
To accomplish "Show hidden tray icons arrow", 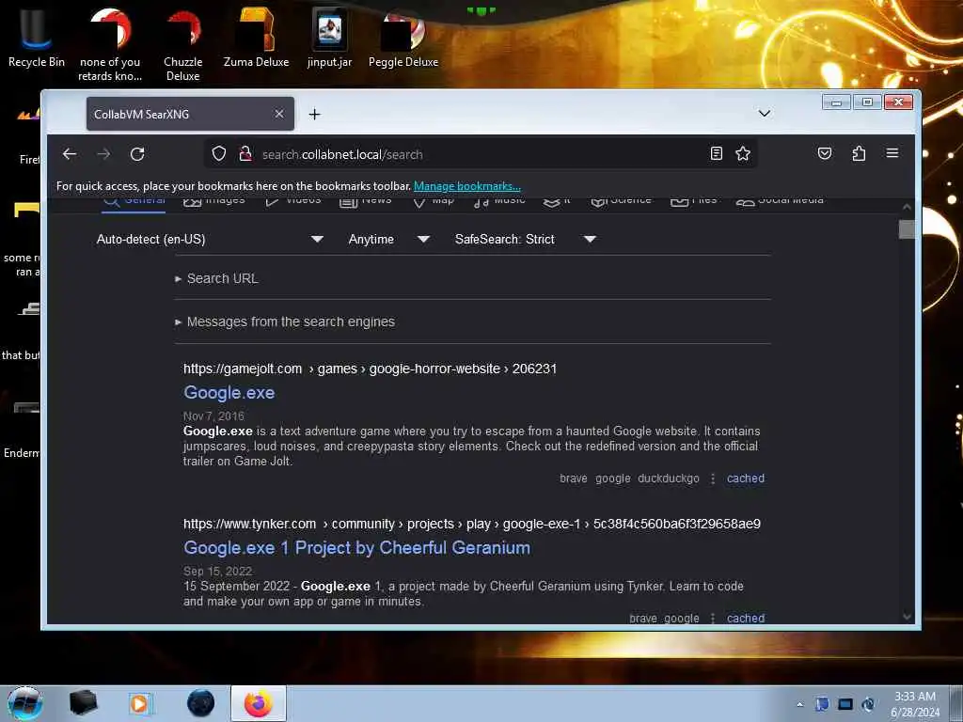I will coord(799,704).
